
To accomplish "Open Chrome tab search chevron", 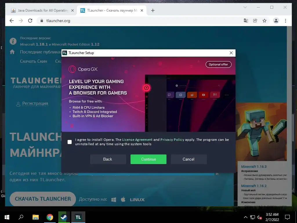I will coord(245,7).
